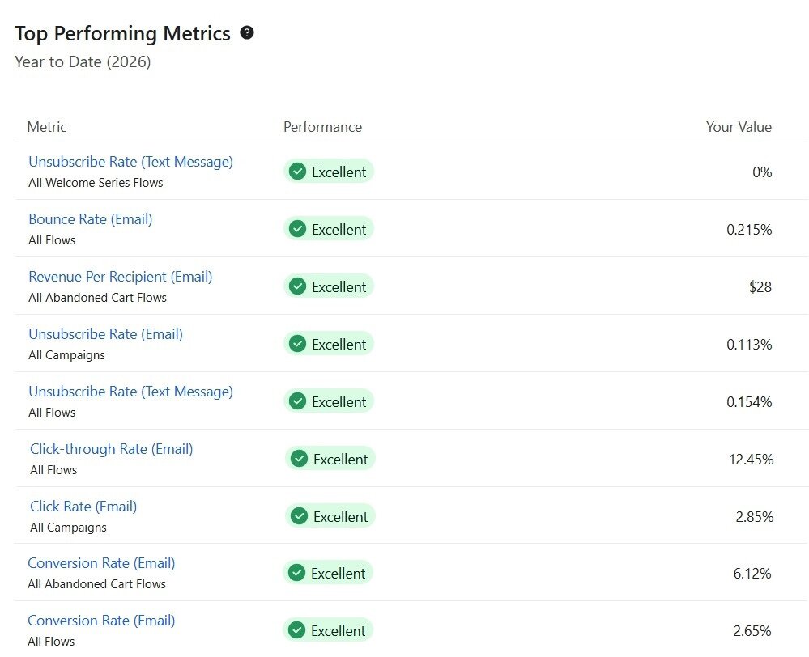Click the $28 value cell
809x657 pixels.
(x=760, y=286)
